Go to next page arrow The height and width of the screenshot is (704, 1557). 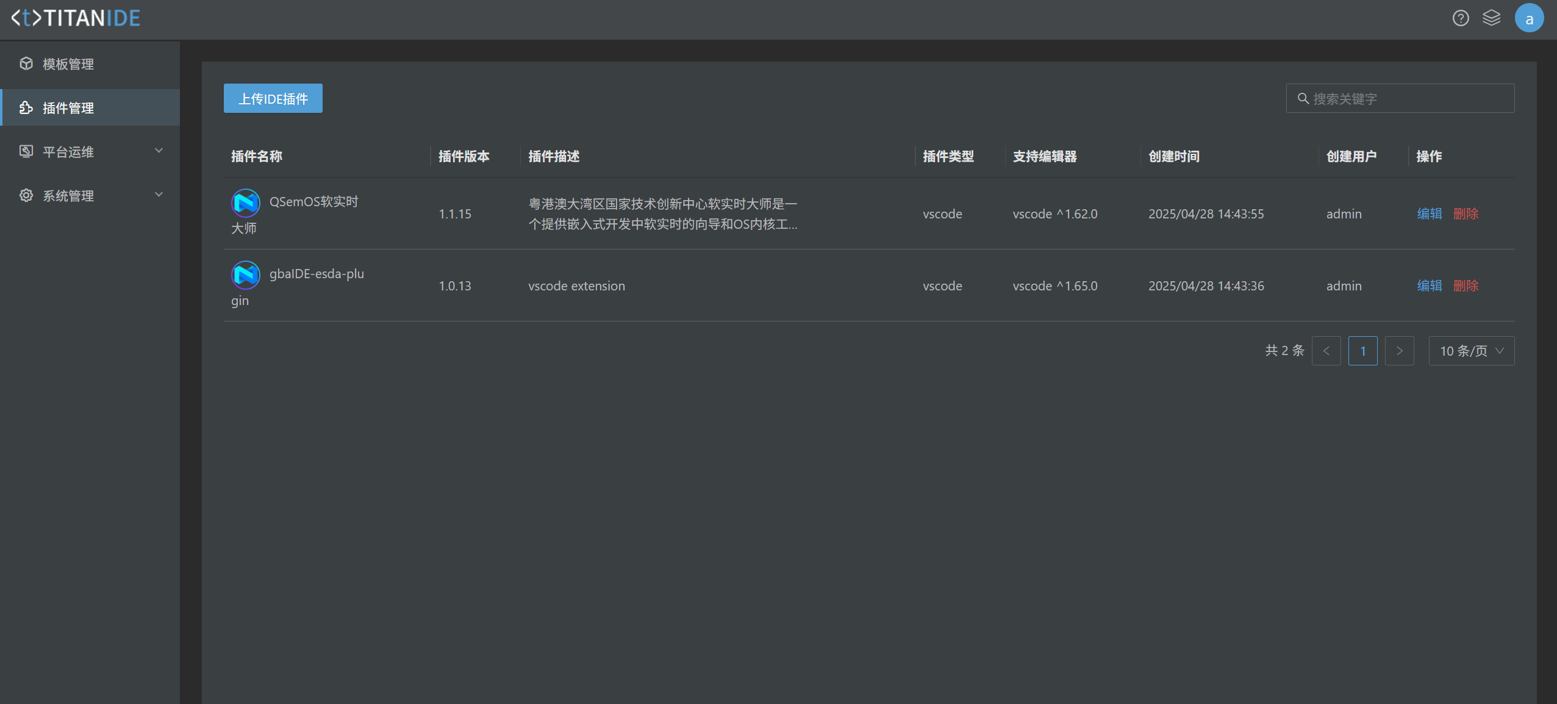point(1399,351)
